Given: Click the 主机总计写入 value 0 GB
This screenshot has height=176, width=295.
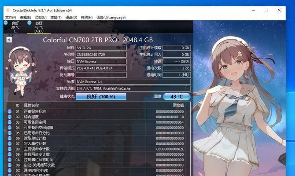Looking at the screenshot, I should [177, 55].
